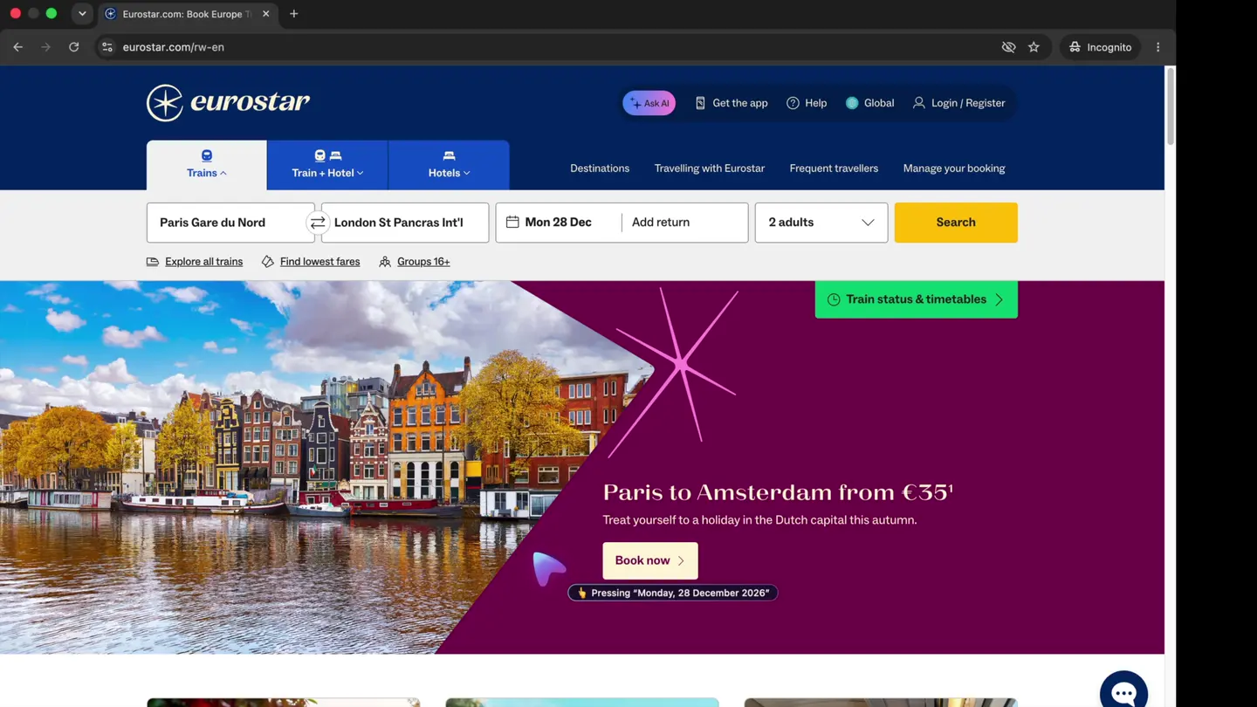Swap origin and destination stations
1257x707 pixels.
pos(318,223)
